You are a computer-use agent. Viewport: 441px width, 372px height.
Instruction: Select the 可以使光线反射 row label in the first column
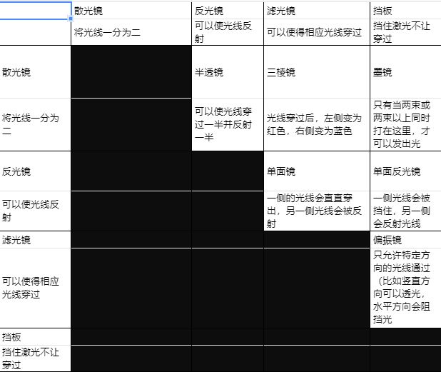(x=35, y=211)
